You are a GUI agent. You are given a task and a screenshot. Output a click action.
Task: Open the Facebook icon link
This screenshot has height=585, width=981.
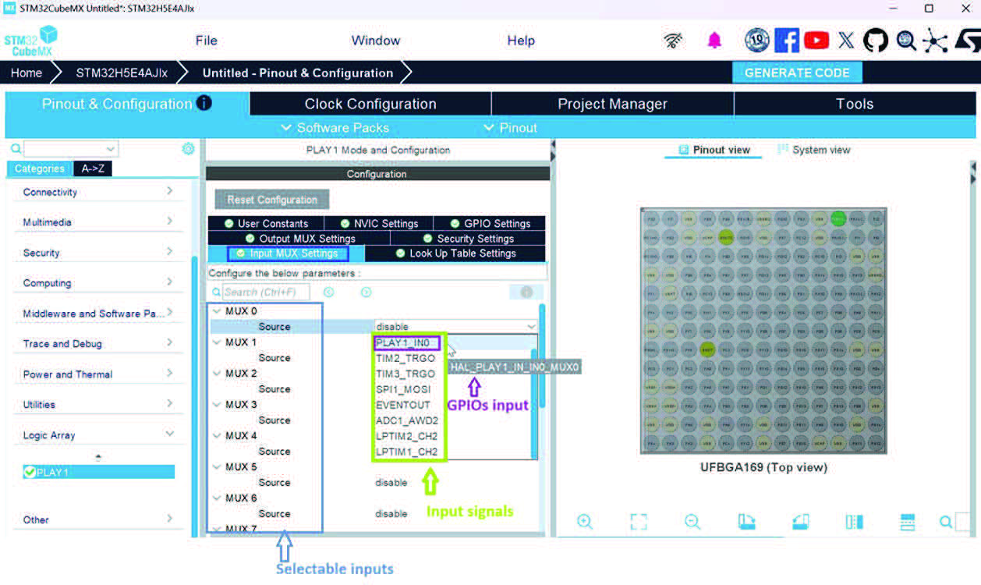tap(786, 41)
